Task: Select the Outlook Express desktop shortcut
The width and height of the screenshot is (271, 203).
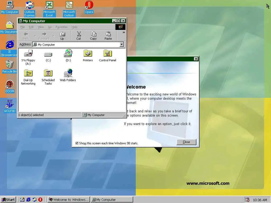Action: [29, 9]
